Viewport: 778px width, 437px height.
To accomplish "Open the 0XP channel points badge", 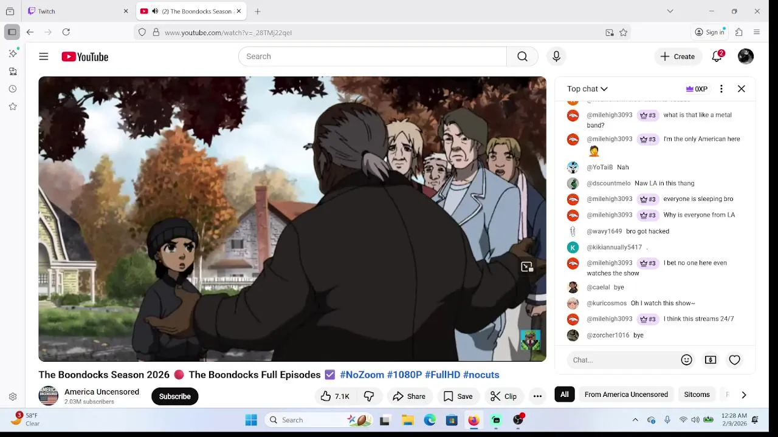I will [697, 89].
